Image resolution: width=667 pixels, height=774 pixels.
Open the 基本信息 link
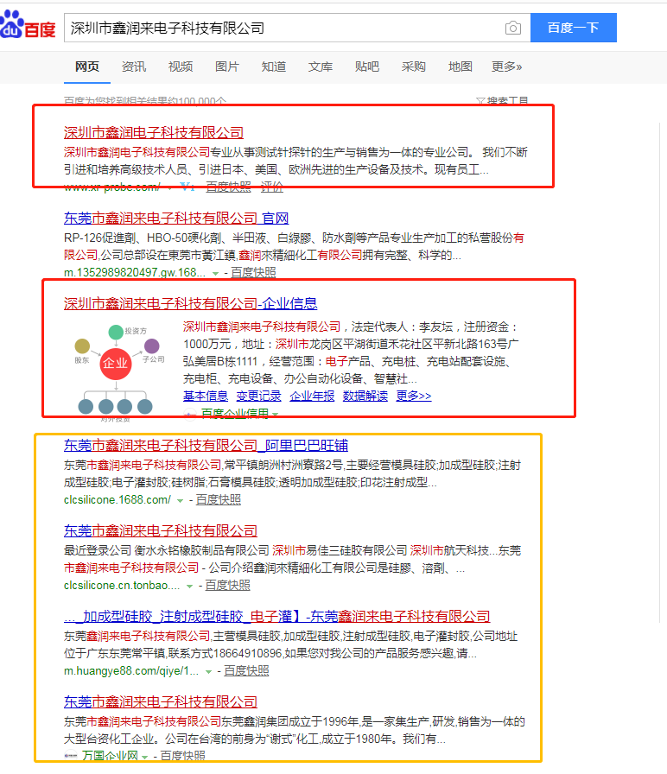(206, 396)
